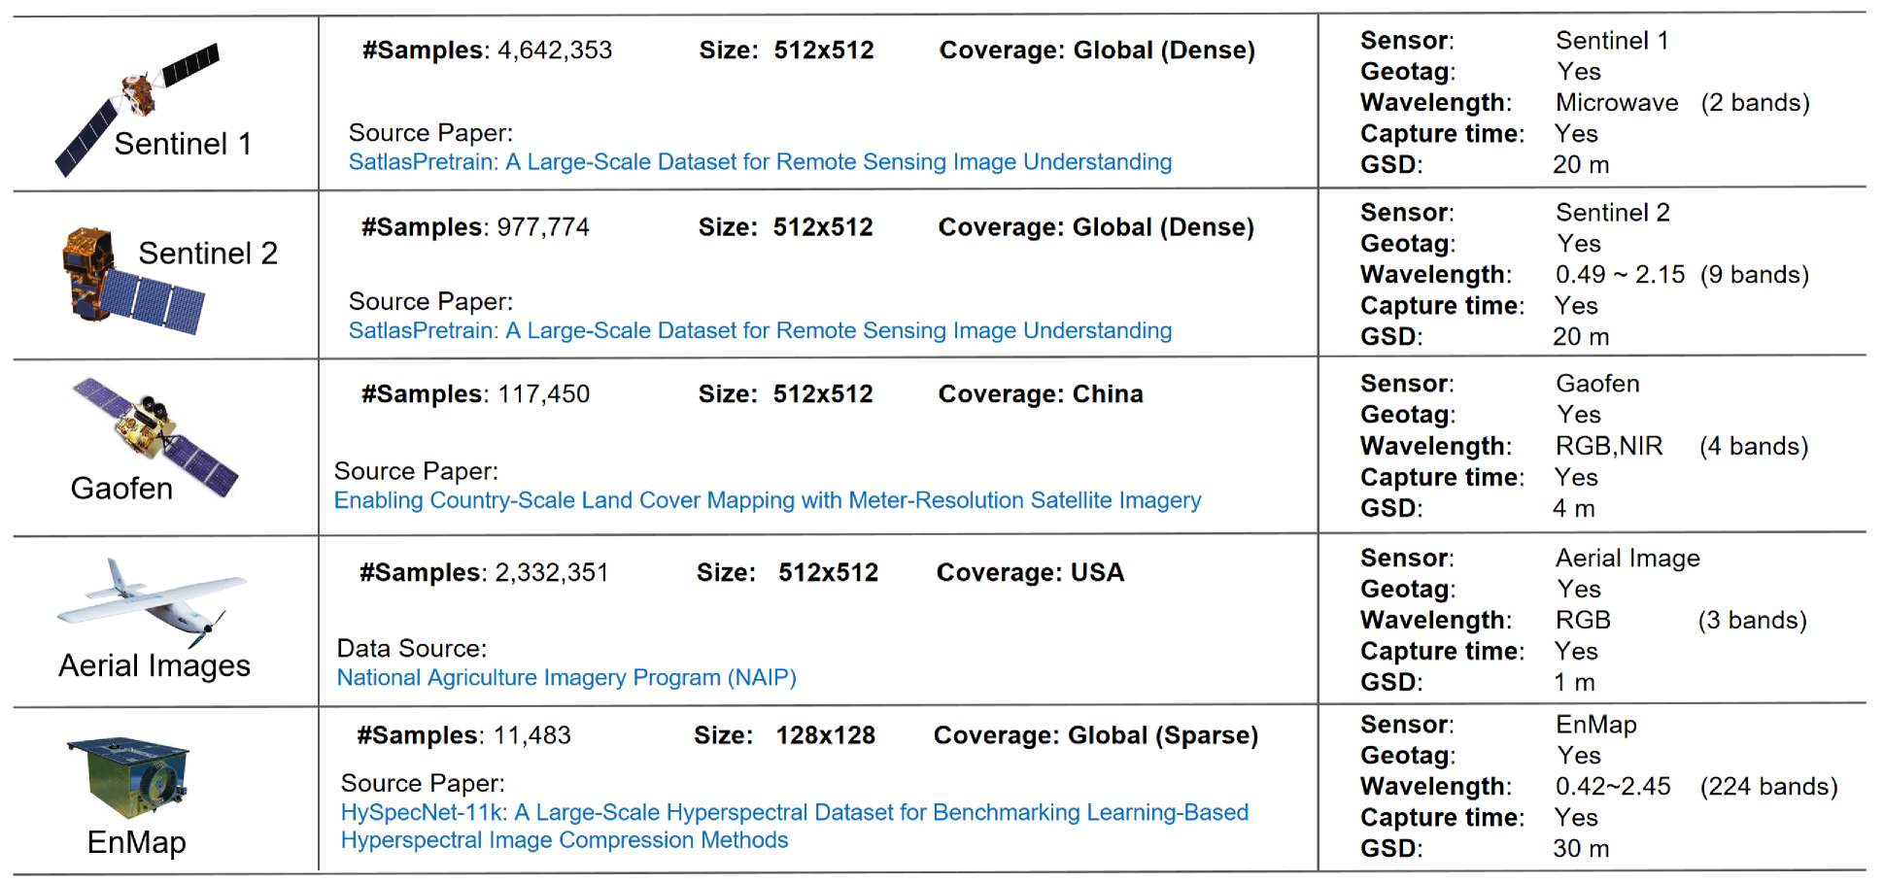Screen dimensions: 1884x883
Task: Click the 4,642,353 samples count
Action: 555,51
